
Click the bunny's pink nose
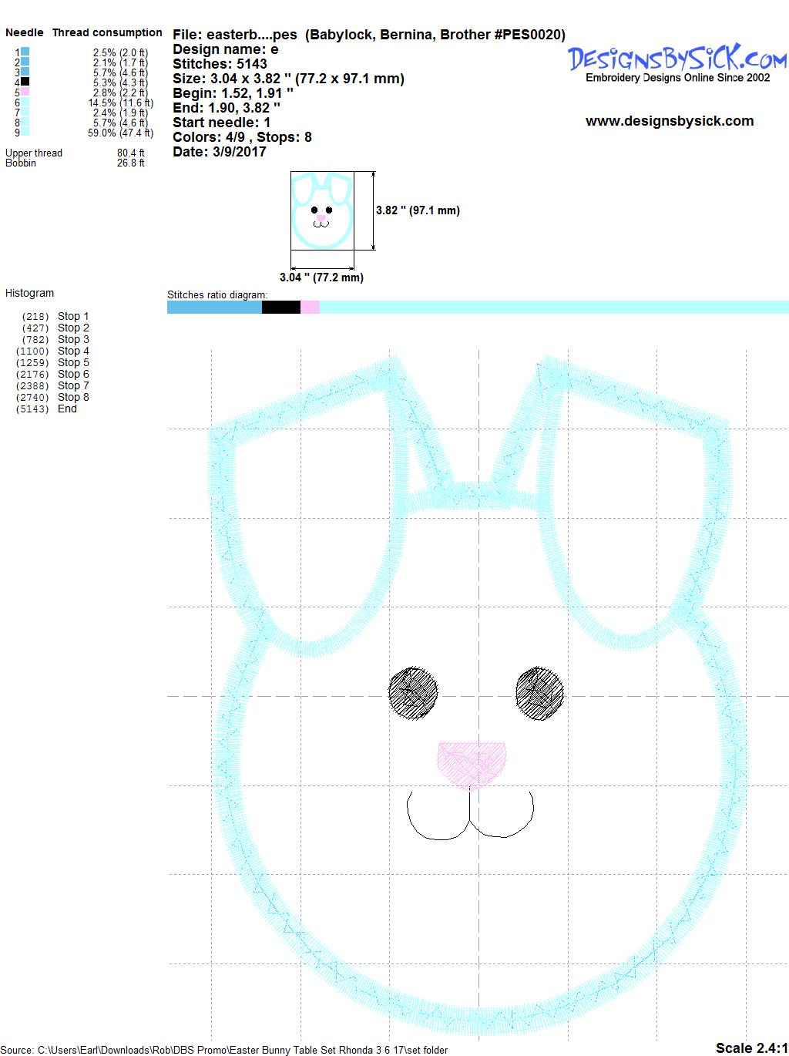(472, 763)
